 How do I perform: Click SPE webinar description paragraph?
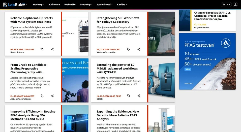(x=118, y=32)
